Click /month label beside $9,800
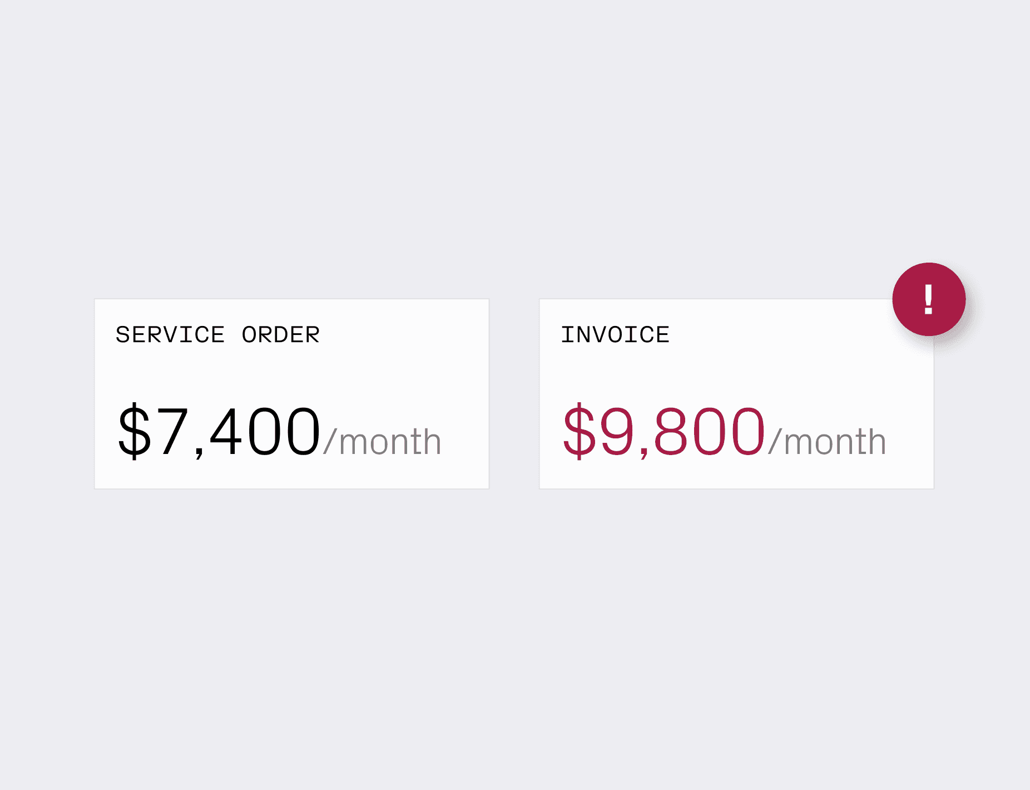The height and width of the screenshot is (790, 1030). click(x=827, y=442)
